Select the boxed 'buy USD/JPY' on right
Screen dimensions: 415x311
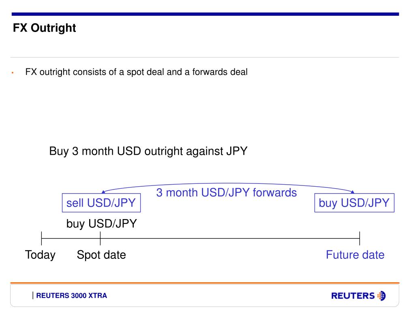354,203
